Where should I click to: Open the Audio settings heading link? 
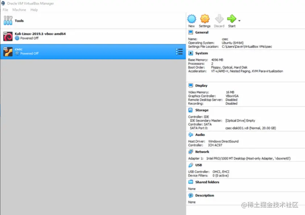click(x=200, y=135)
